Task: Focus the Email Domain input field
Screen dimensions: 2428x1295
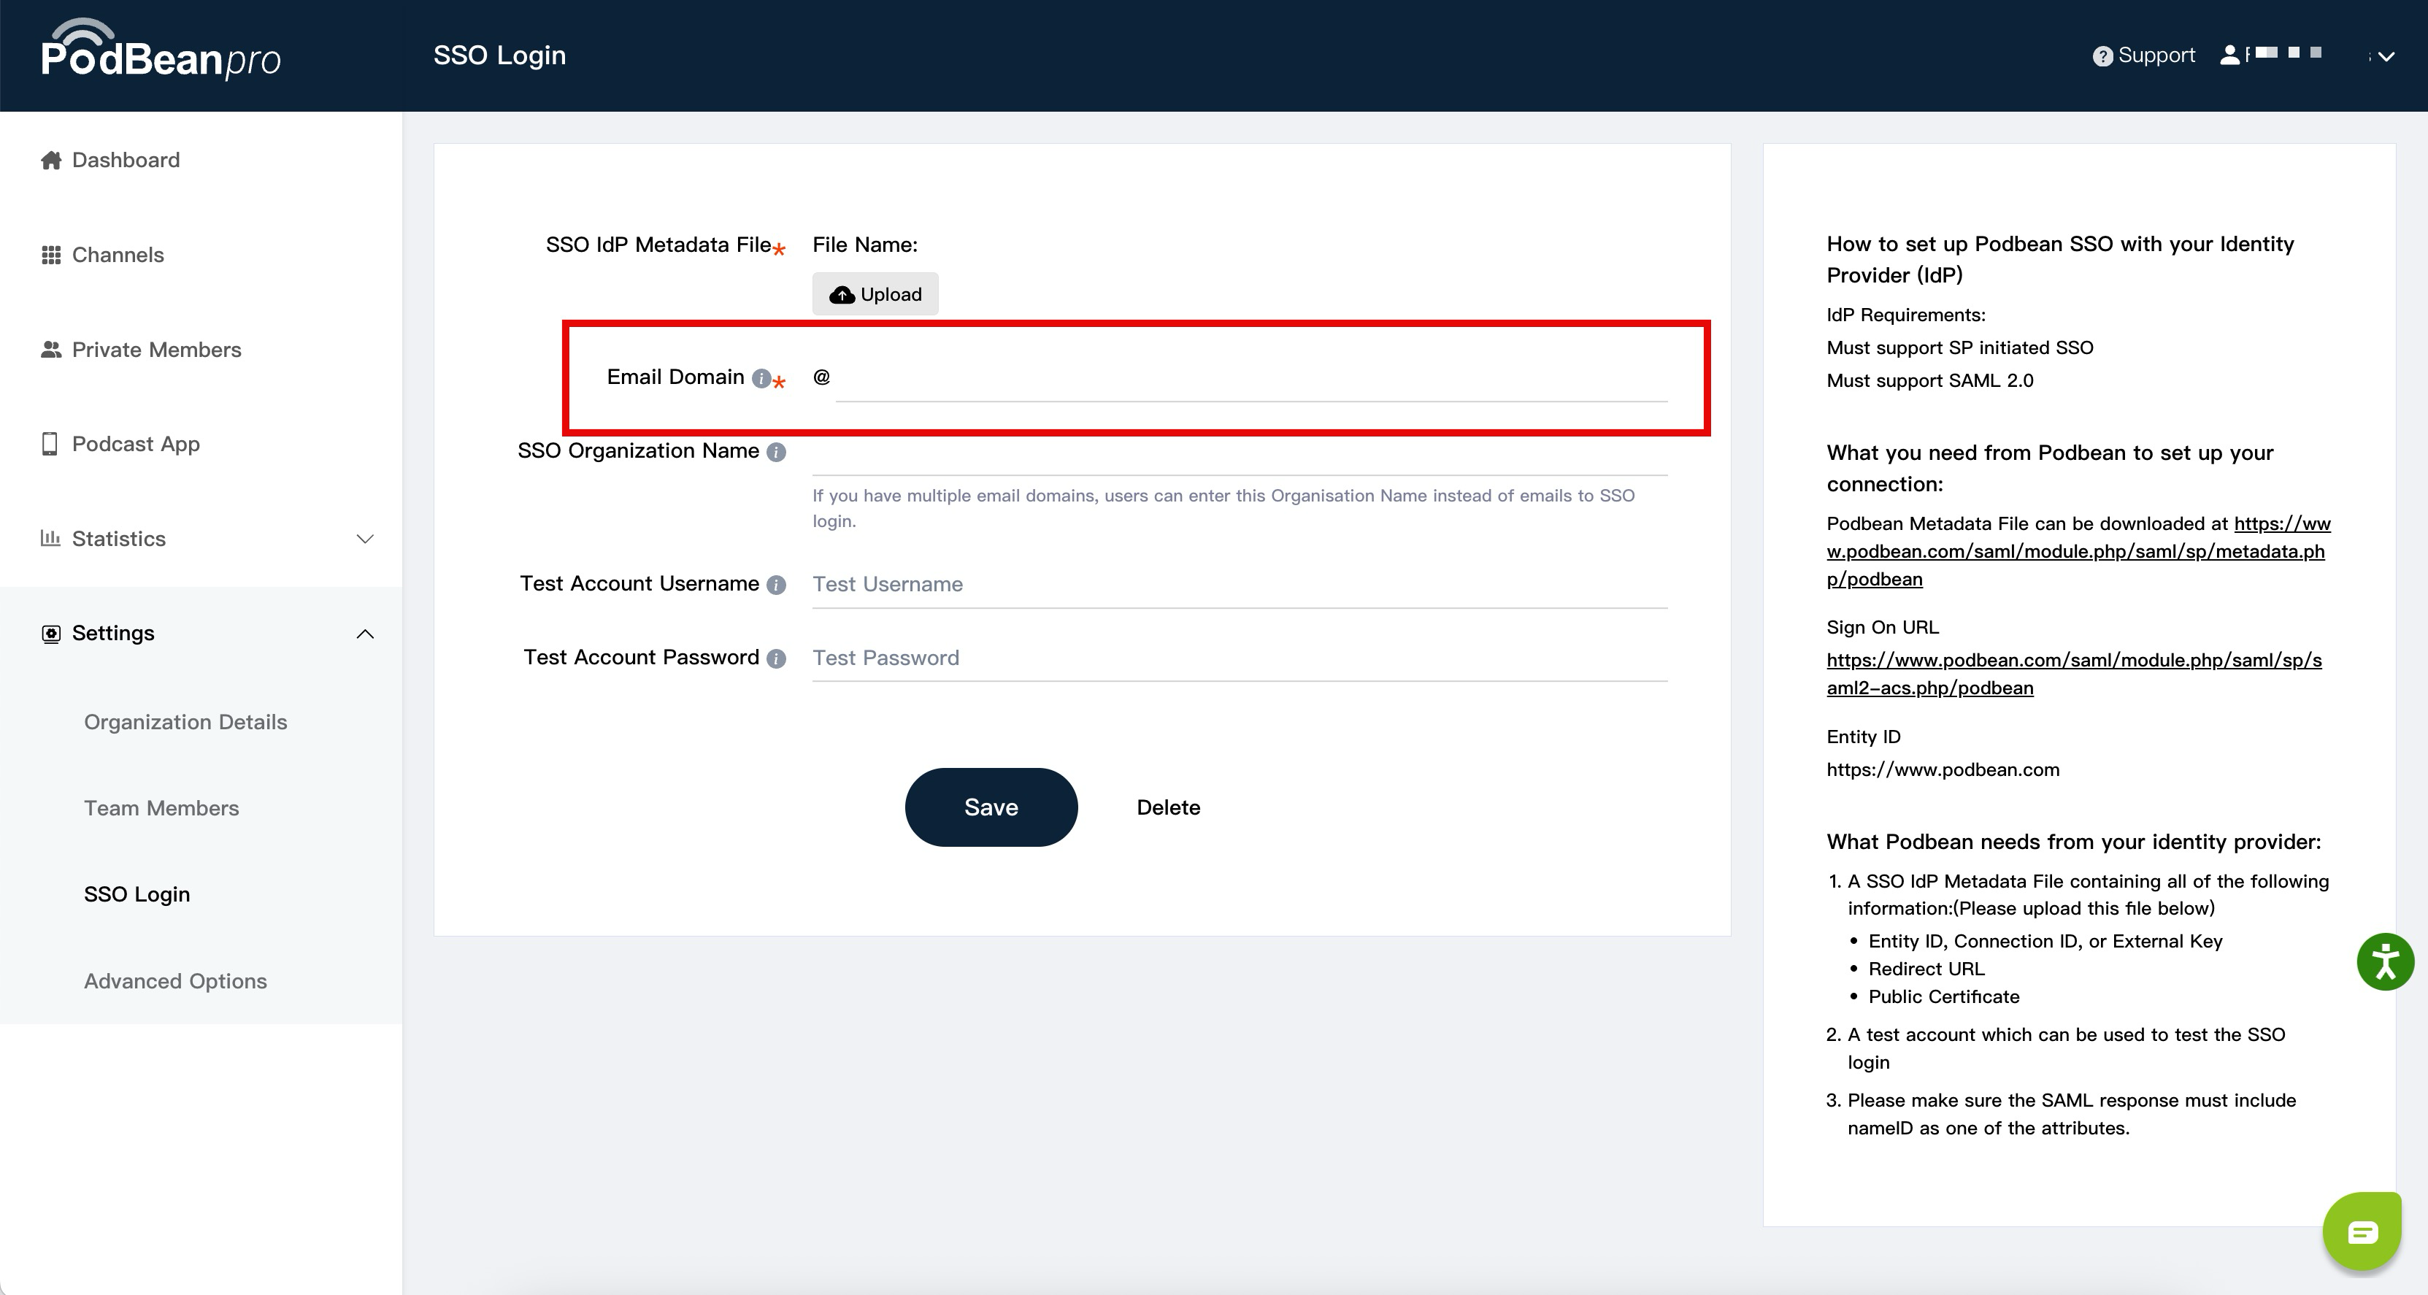Action: click(x=1251, y=378)
